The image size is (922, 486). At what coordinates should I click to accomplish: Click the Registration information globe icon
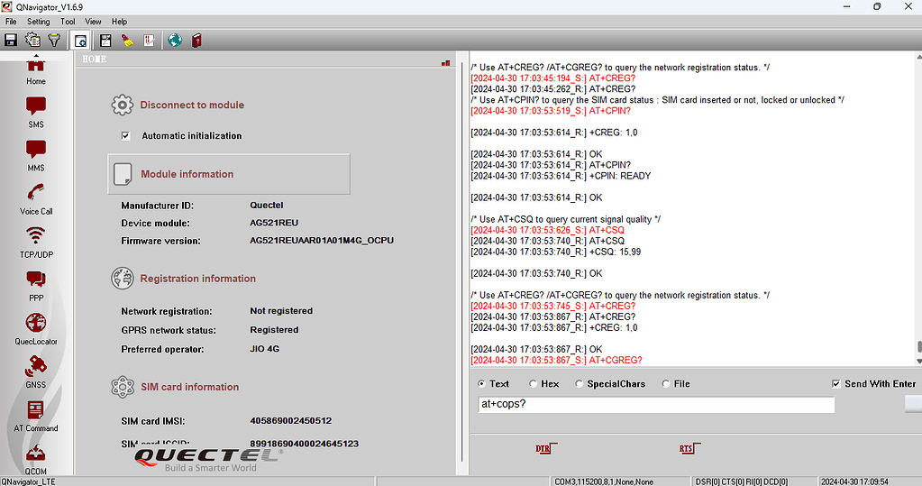[x=123, y=279]
